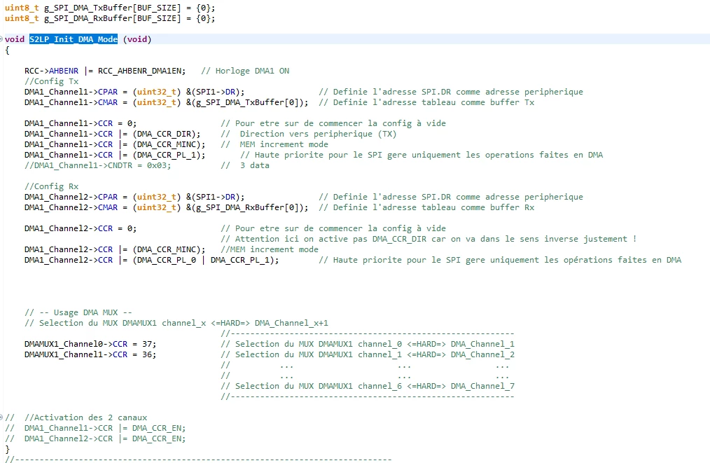The width and height of the screenshot is (710, 463).
Task: Click the comment 'Direction vers peripherique (TX)'
Action: [318, 134]
